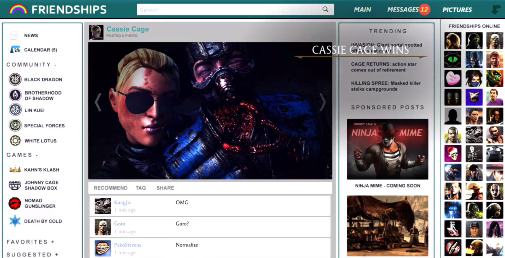The width and height of the screenshot is (505, 258).
Task: Open the News feed icon
Action: (x=14, y=35)
